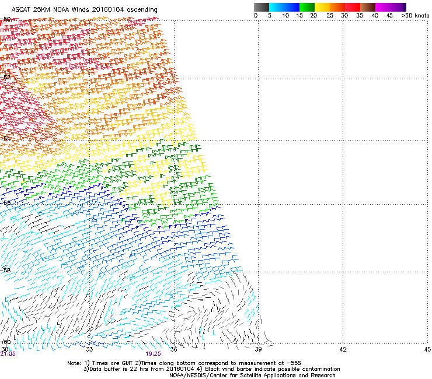
Task: Click the plot title 'ASCAT 25KM NOAA Winds 20160104 ascending'
Action: [84, 10]
